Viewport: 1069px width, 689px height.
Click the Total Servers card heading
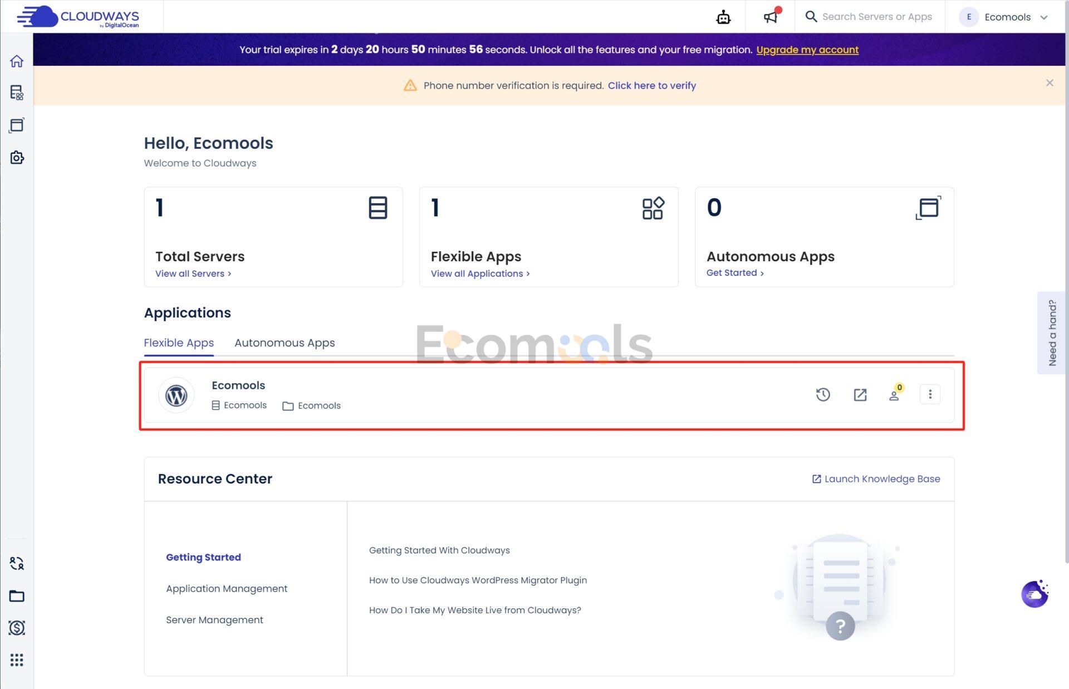[x=200, y=257]
